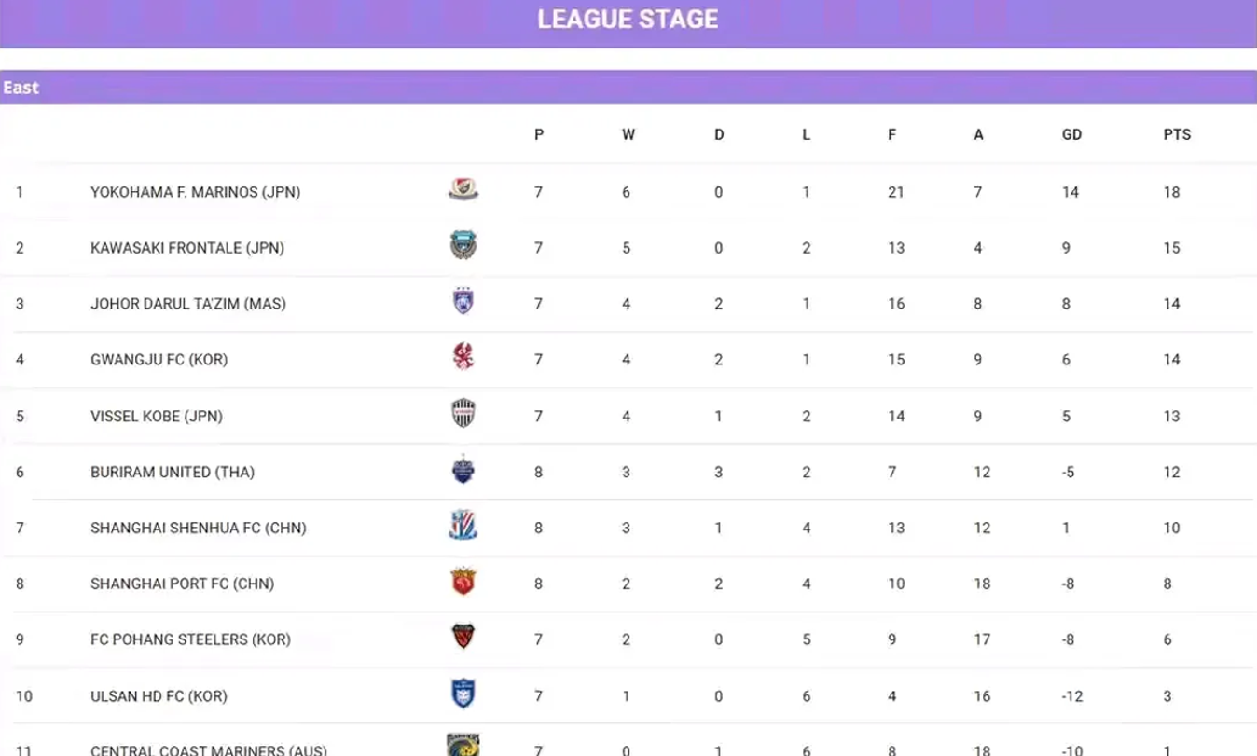Click the Buriram United club crest

tap(463, 470)
